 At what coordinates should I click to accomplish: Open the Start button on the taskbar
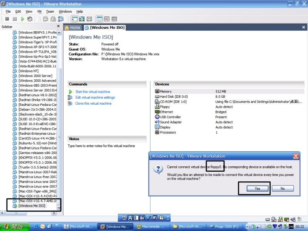pos(15,227)
